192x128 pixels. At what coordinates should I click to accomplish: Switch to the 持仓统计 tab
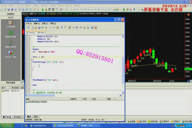(x=18, y=117)
